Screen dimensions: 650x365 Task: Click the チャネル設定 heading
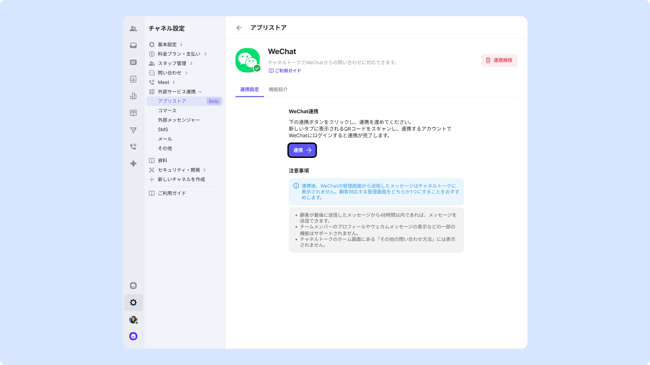[x=167, y=28]
